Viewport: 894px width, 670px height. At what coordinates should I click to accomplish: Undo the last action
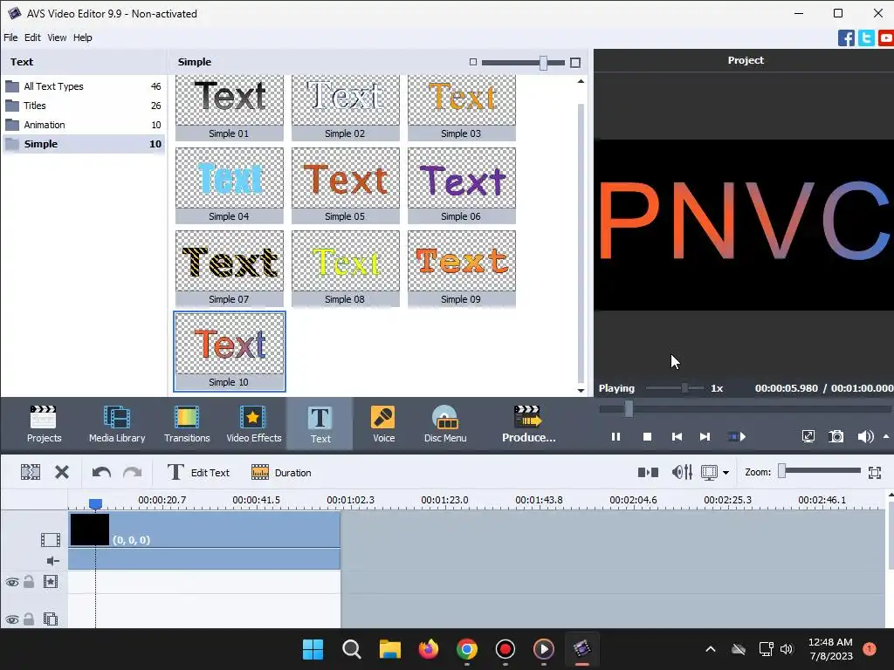tap(101, 472)
